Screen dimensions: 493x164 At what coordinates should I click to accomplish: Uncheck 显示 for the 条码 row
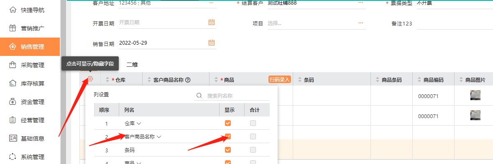coord(228,150)
